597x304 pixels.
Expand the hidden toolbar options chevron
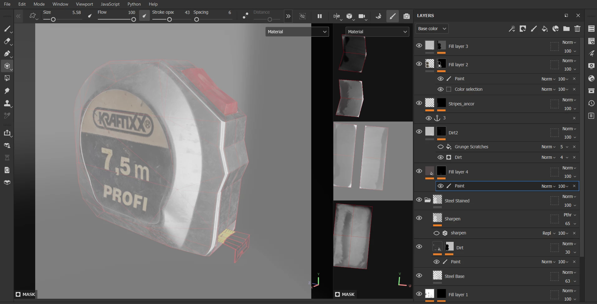(288, 16)
